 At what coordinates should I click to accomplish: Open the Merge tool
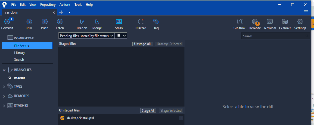point(97,24)
